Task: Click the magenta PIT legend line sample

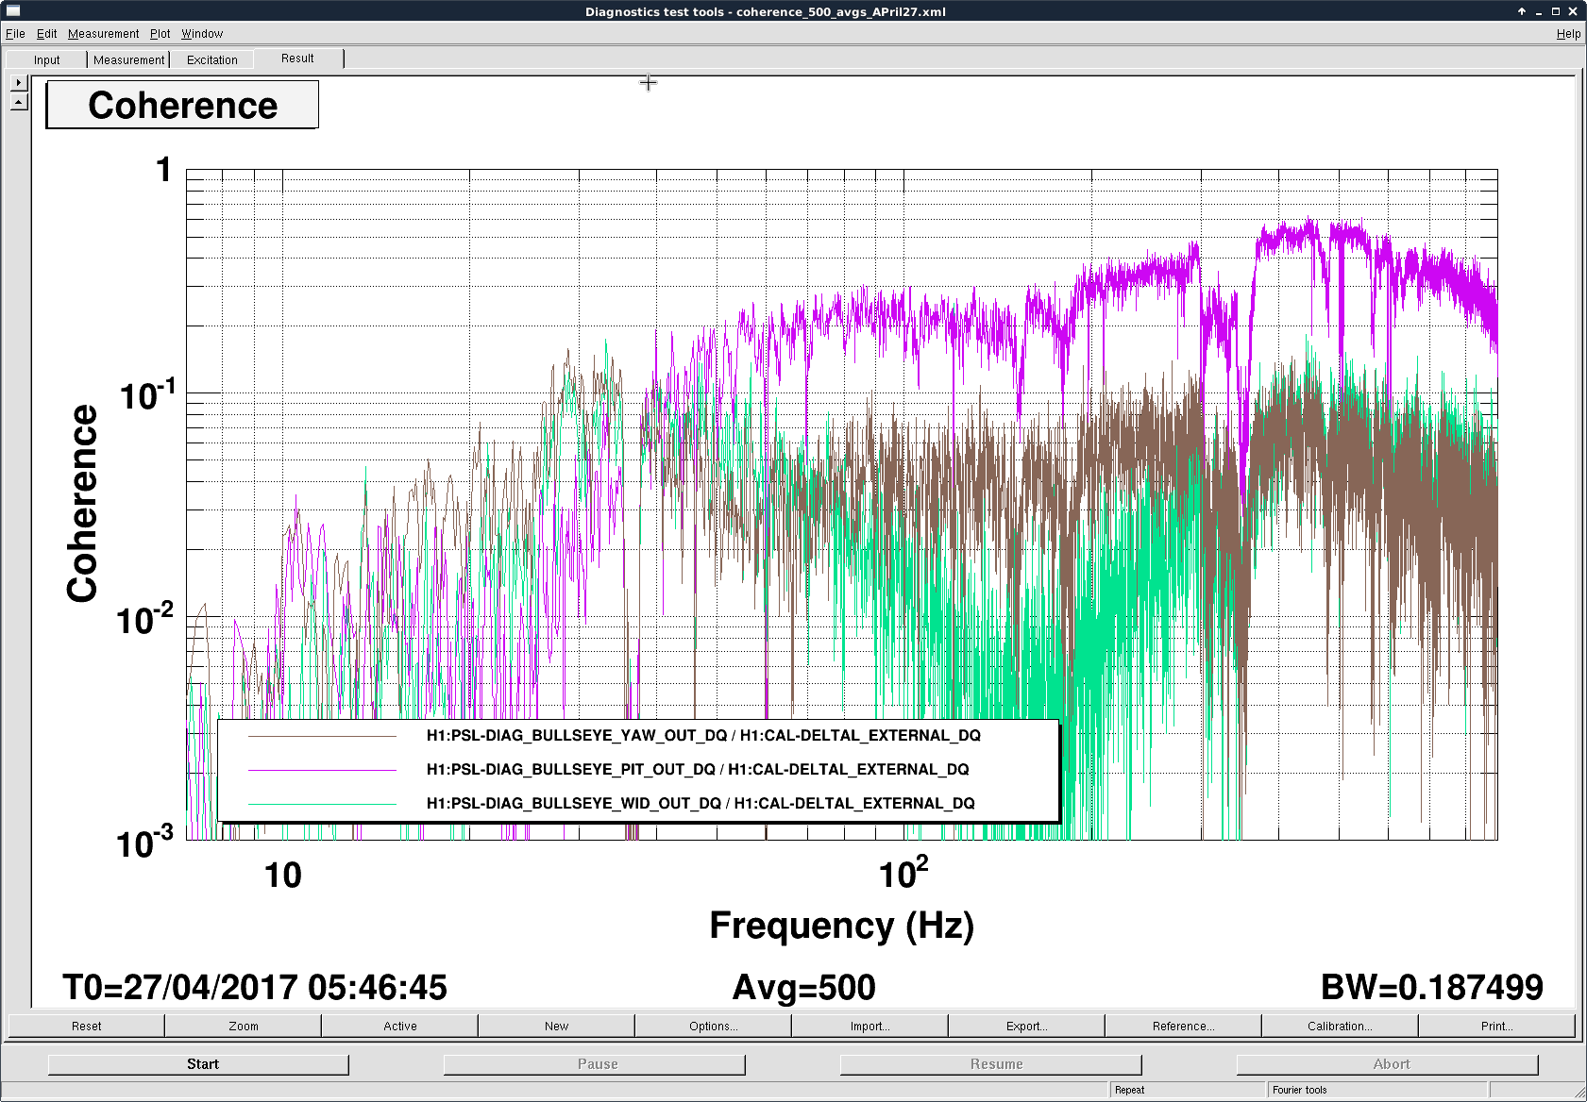Action: click(322, 770)
